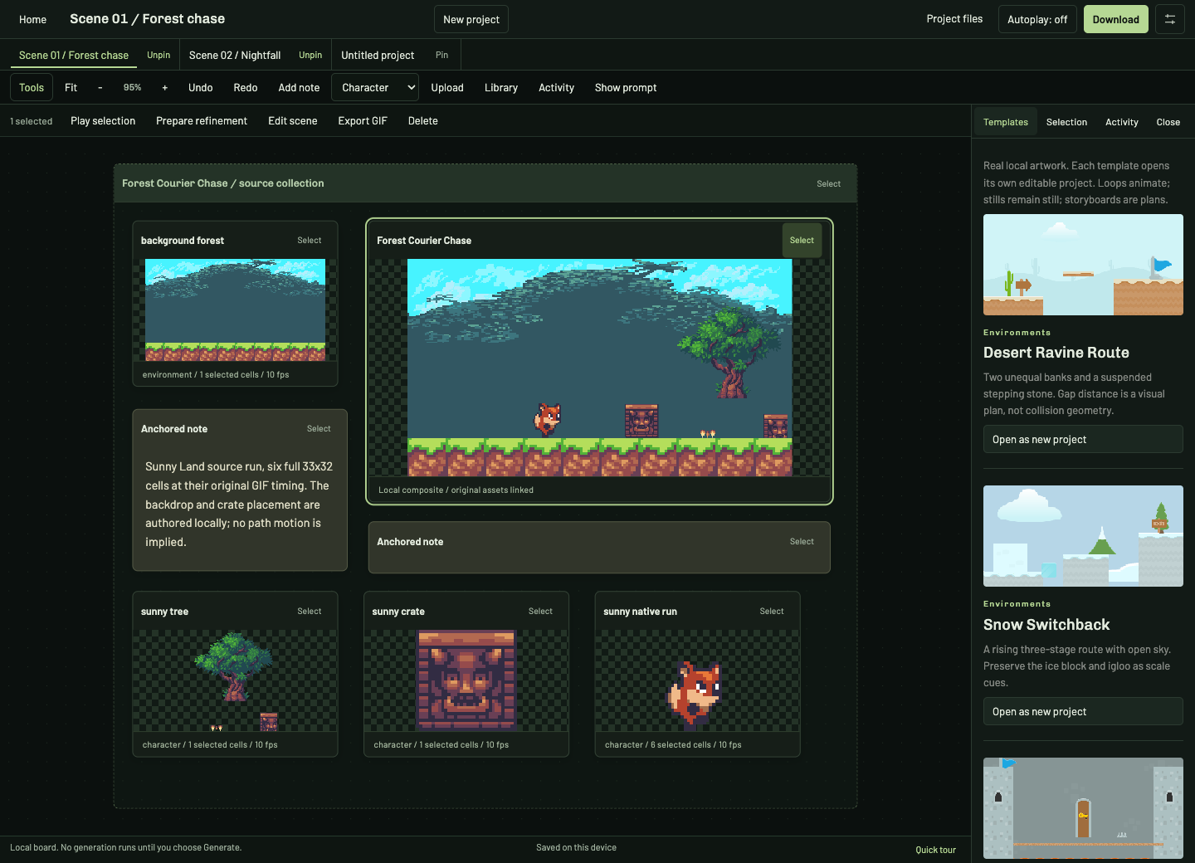Image resolution: width=1195 pixels, height=863 pixels.
Task: Select the background forest card
Action: click(310, 240)
